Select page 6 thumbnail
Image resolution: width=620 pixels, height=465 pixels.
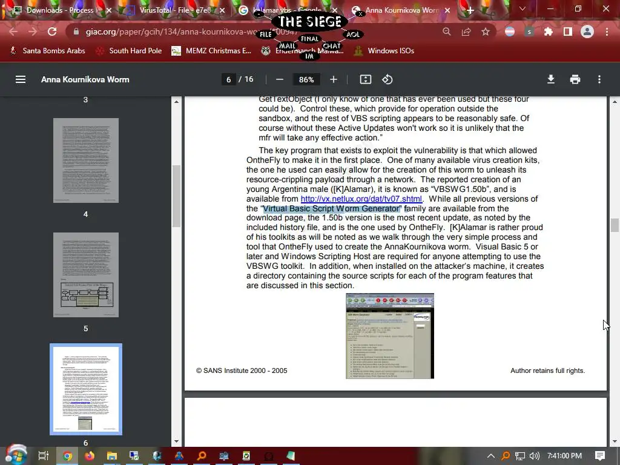point(86,389)
